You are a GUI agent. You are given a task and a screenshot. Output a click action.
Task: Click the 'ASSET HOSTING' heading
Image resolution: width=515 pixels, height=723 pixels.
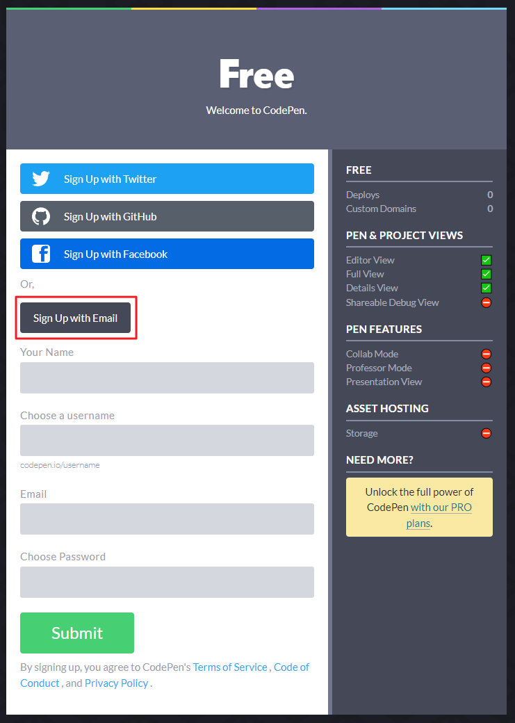click(x=387, y=409)
